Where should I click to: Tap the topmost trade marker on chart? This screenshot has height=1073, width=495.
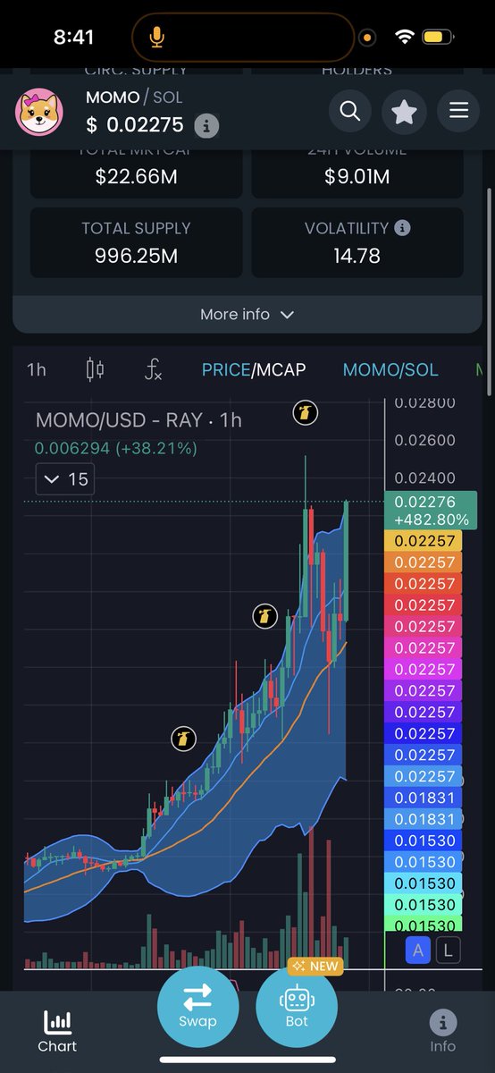coord(306,414)
